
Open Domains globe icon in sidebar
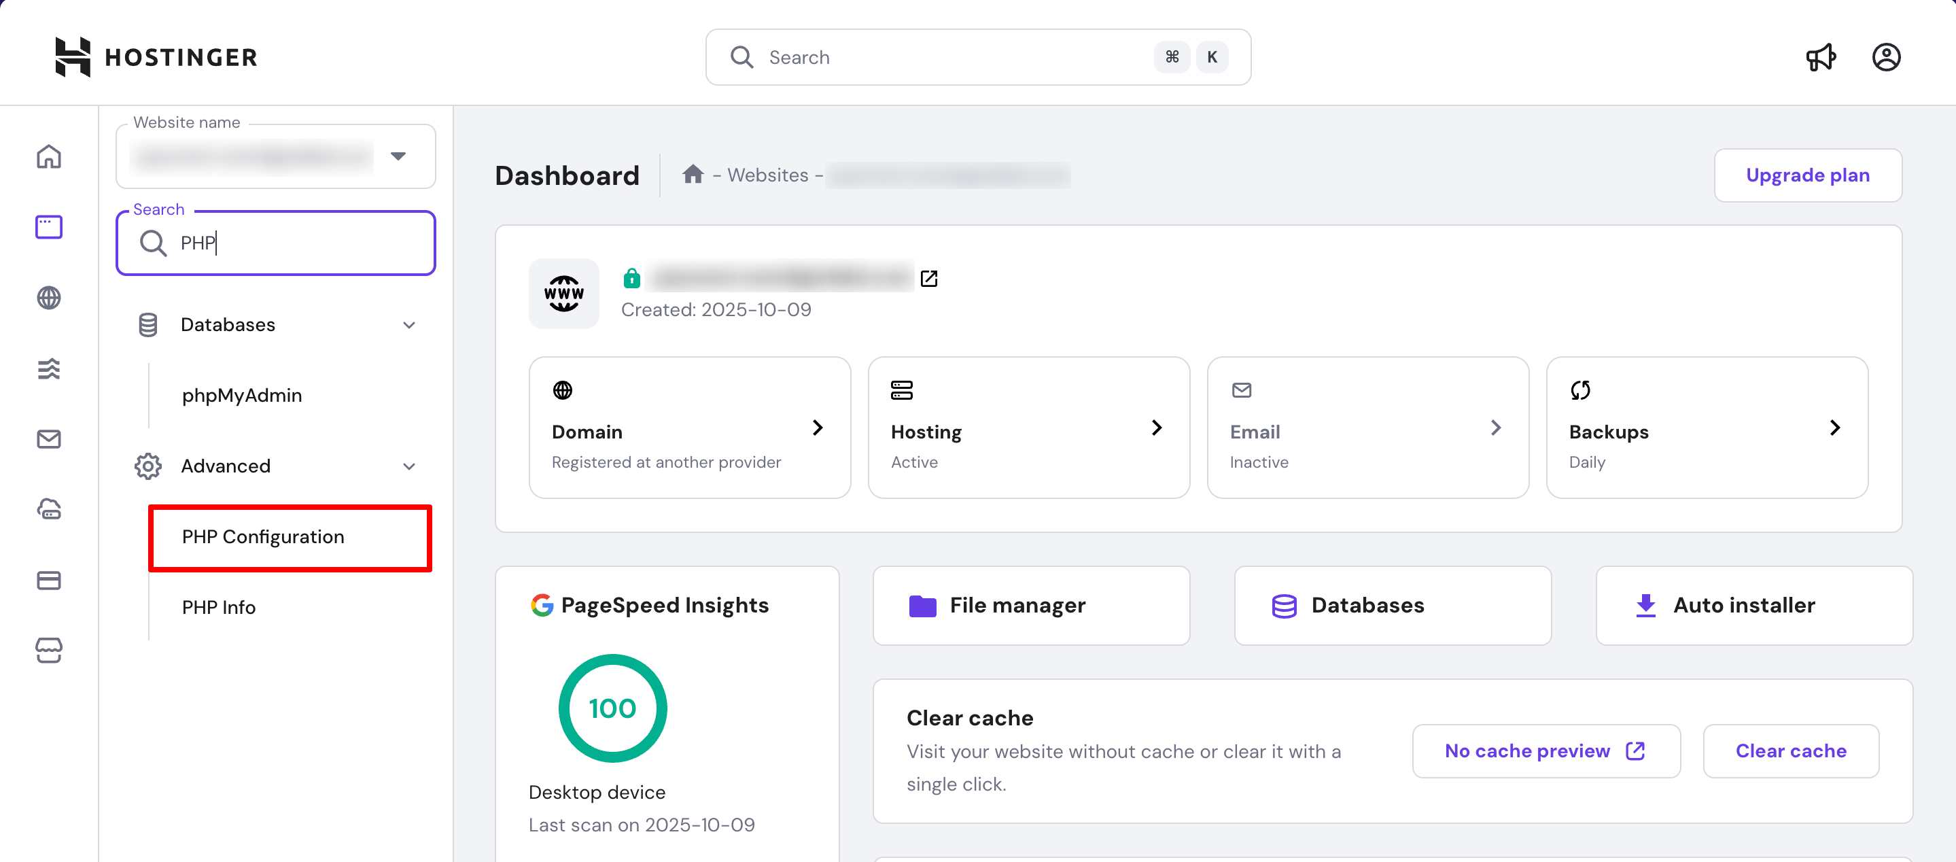point(49,298)
